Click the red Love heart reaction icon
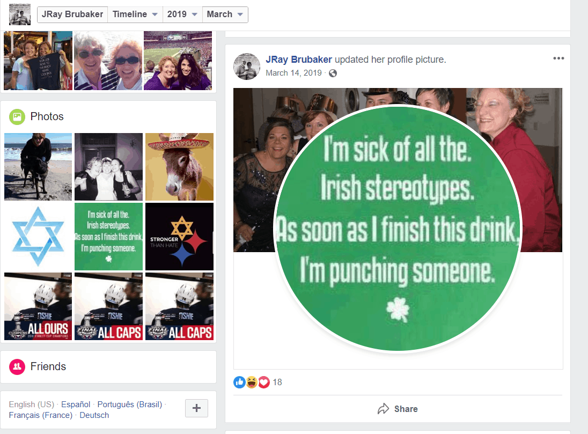The width and height of the screenshot is (588, 434). (x=264, y=382)
